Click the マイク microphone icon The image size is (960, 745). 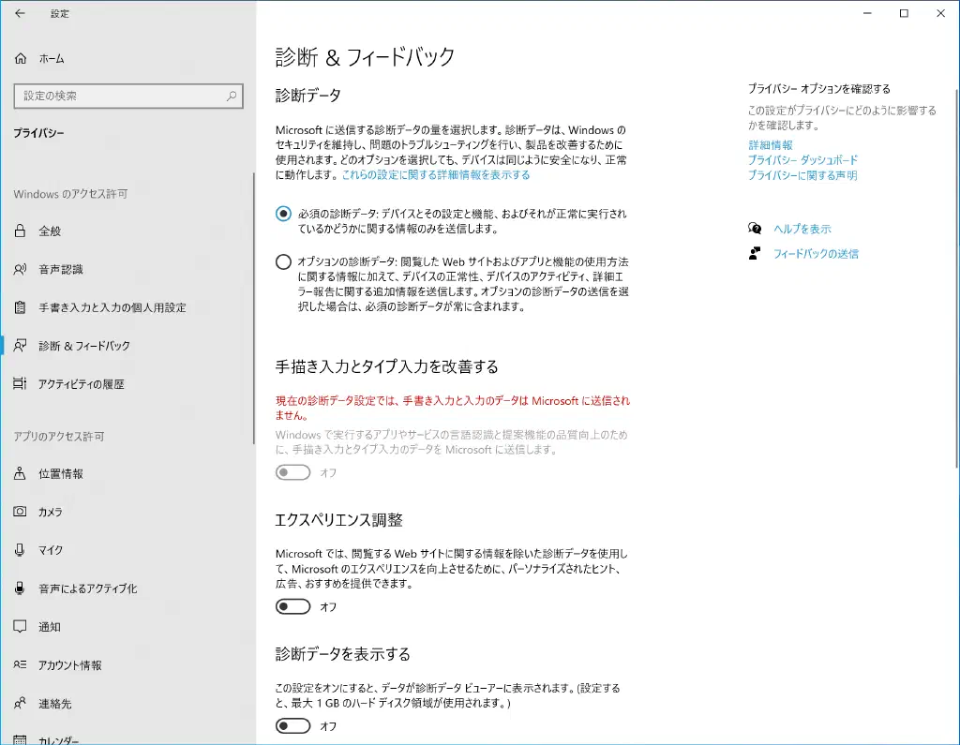[21, 550]
